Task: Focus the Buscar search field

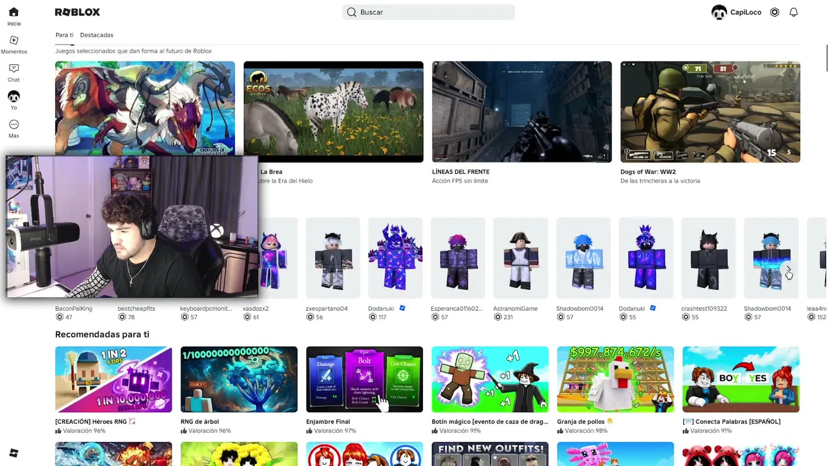Action: click(428, 12)
